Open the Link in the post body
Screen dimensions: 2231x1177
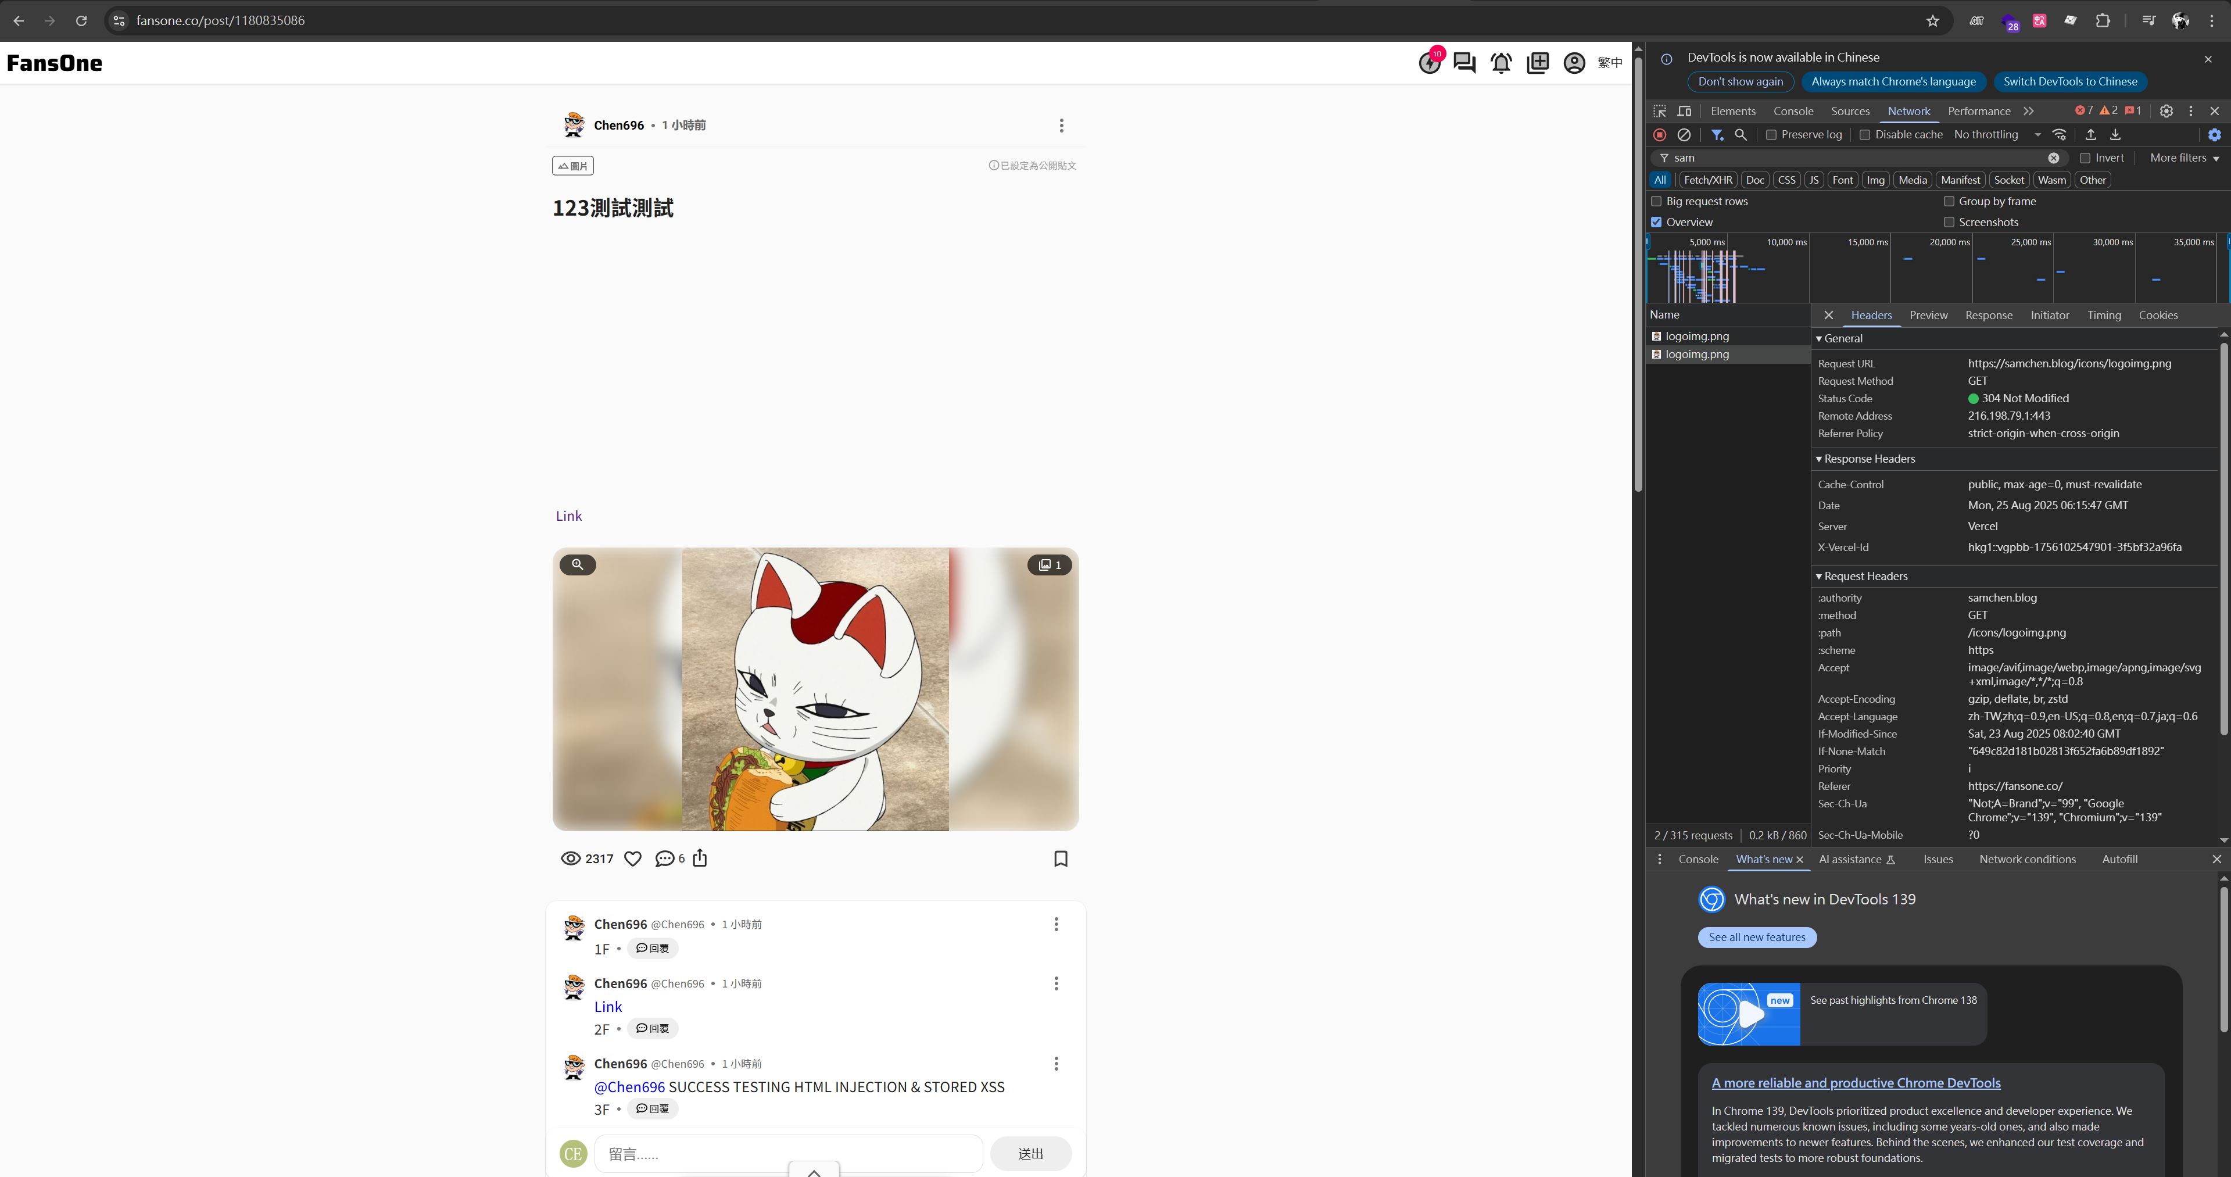tap(568, 516)
